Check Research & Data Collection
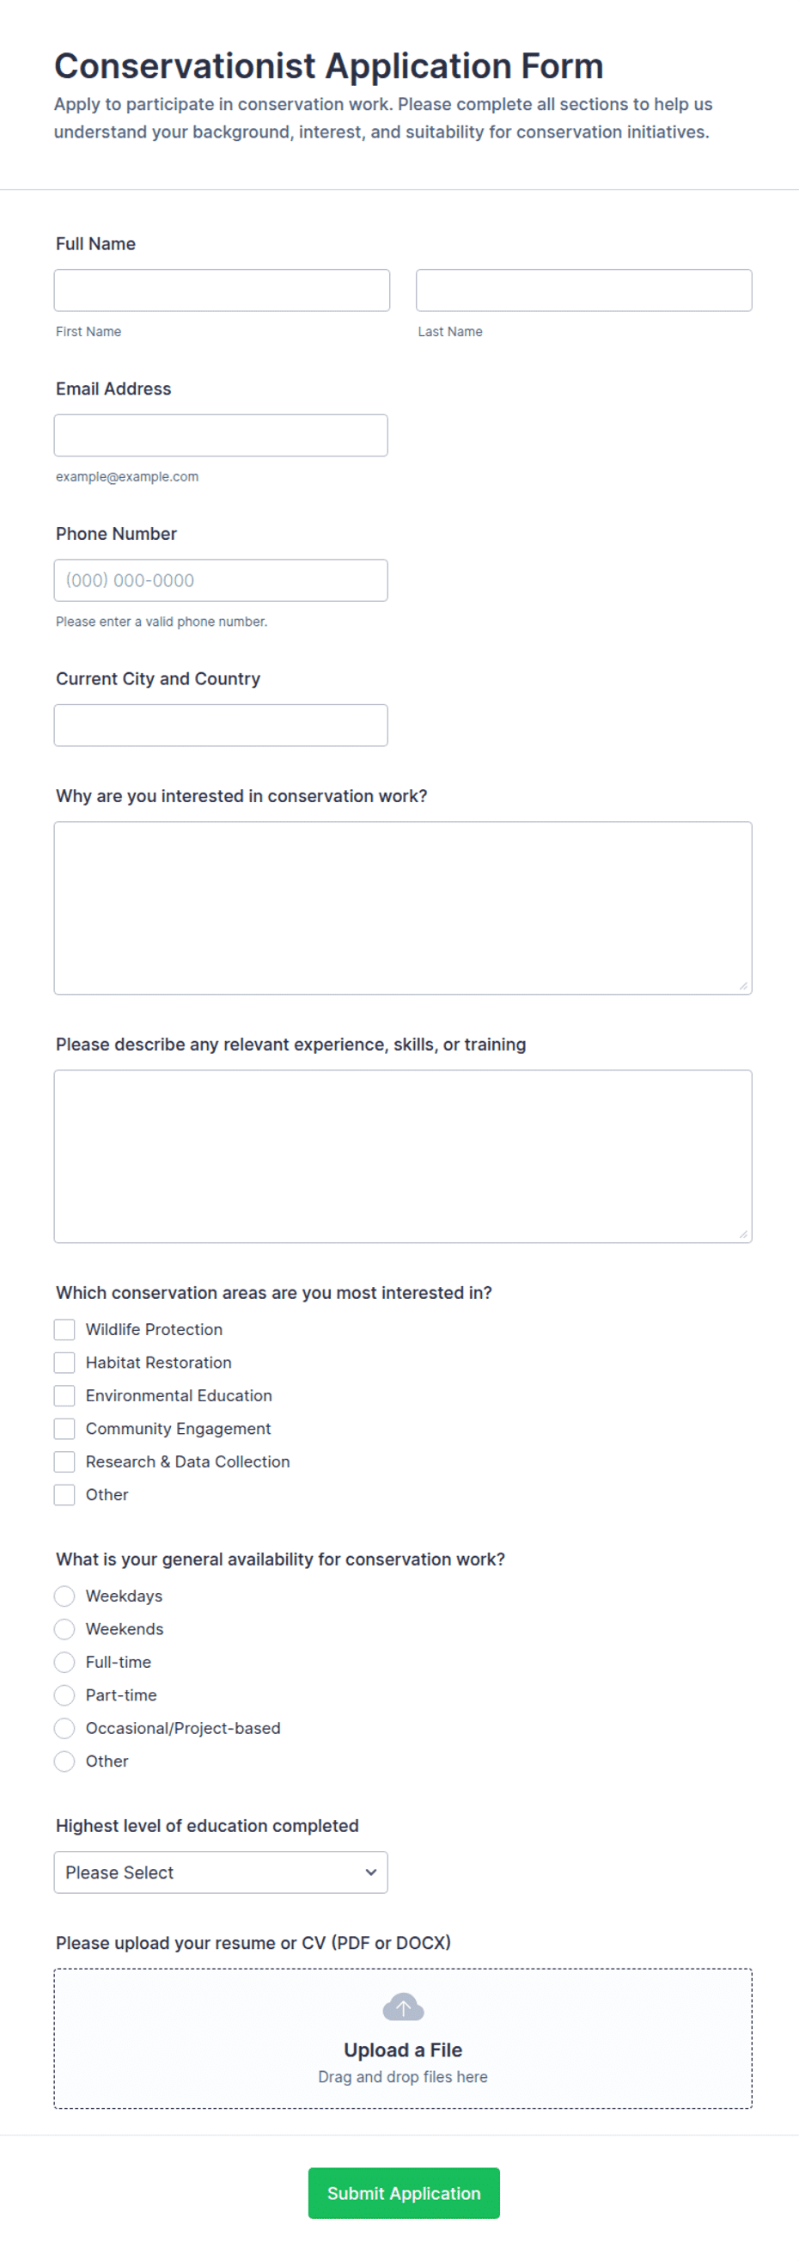The height and width of the screenshot is (2261, 799). tap(64, 1461)
